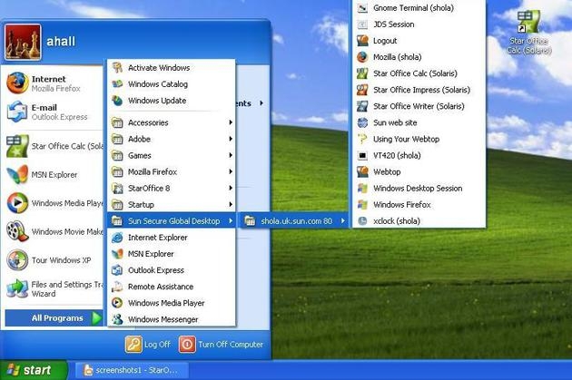Viewport: 572px width, 380px height.
Task: Expand the Startup program group
Action: pos(172,205)
